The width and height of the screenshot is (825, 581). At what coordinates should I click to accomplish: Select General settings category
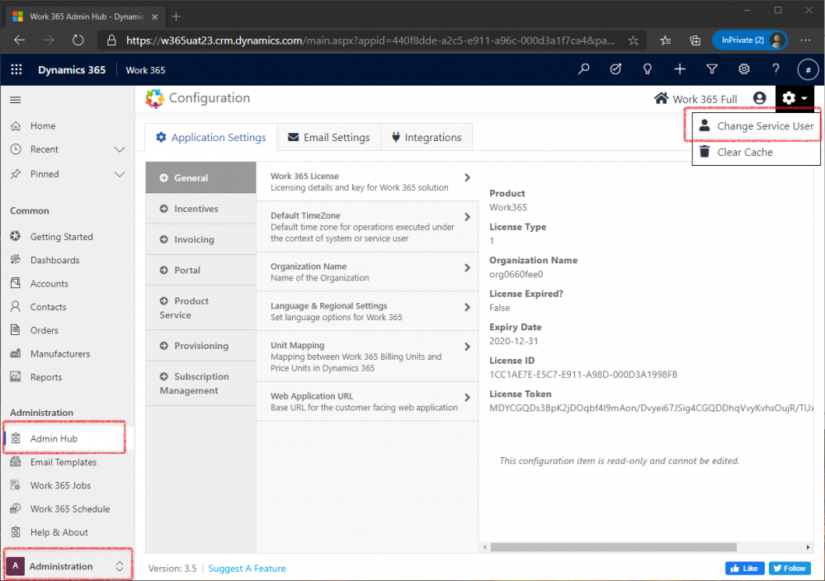(x=200, y=178)
